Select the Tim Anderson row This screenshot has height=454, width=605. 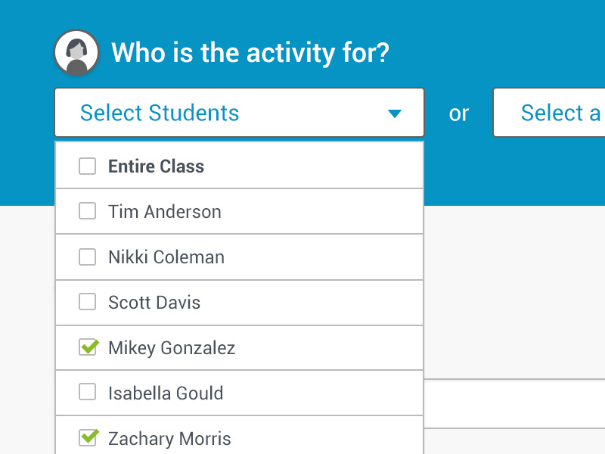coord(227,211)
